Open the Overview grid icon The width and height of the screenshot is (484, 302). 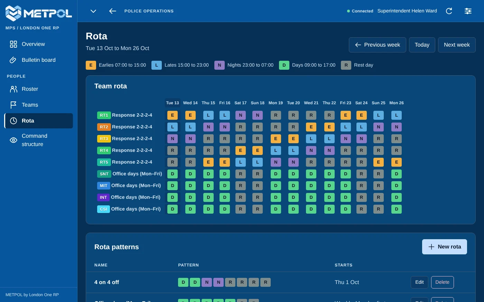coord(13,44)
